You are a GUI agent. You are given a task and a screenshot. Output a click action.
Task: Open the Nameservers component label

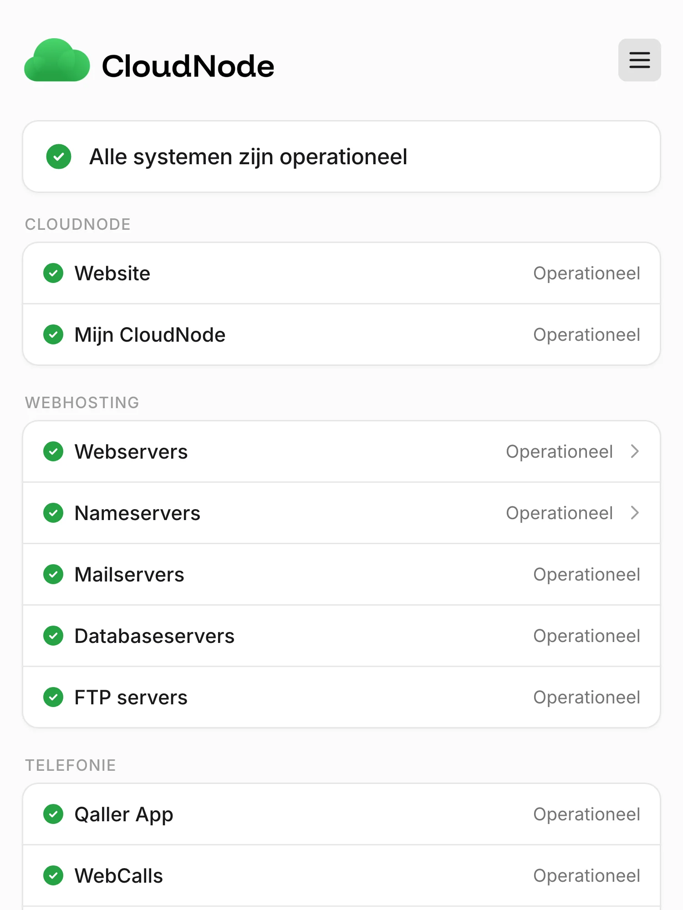coord(138,513)
